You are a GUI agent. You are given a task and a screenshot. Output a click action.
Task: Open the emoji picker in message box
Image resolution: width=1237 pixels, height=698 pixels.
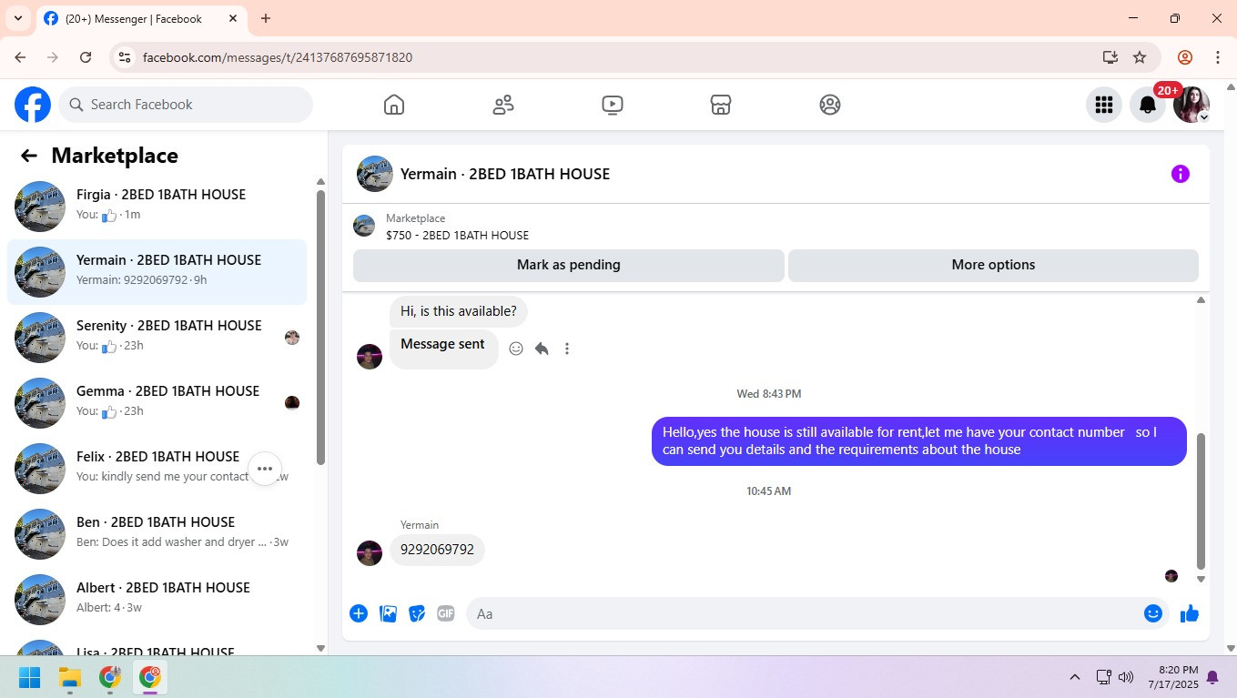click(1153, 613)
